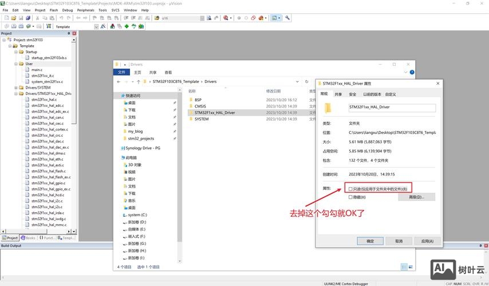Click the Explorer sidebar vertical scrollbar

(x=179, y=167)
